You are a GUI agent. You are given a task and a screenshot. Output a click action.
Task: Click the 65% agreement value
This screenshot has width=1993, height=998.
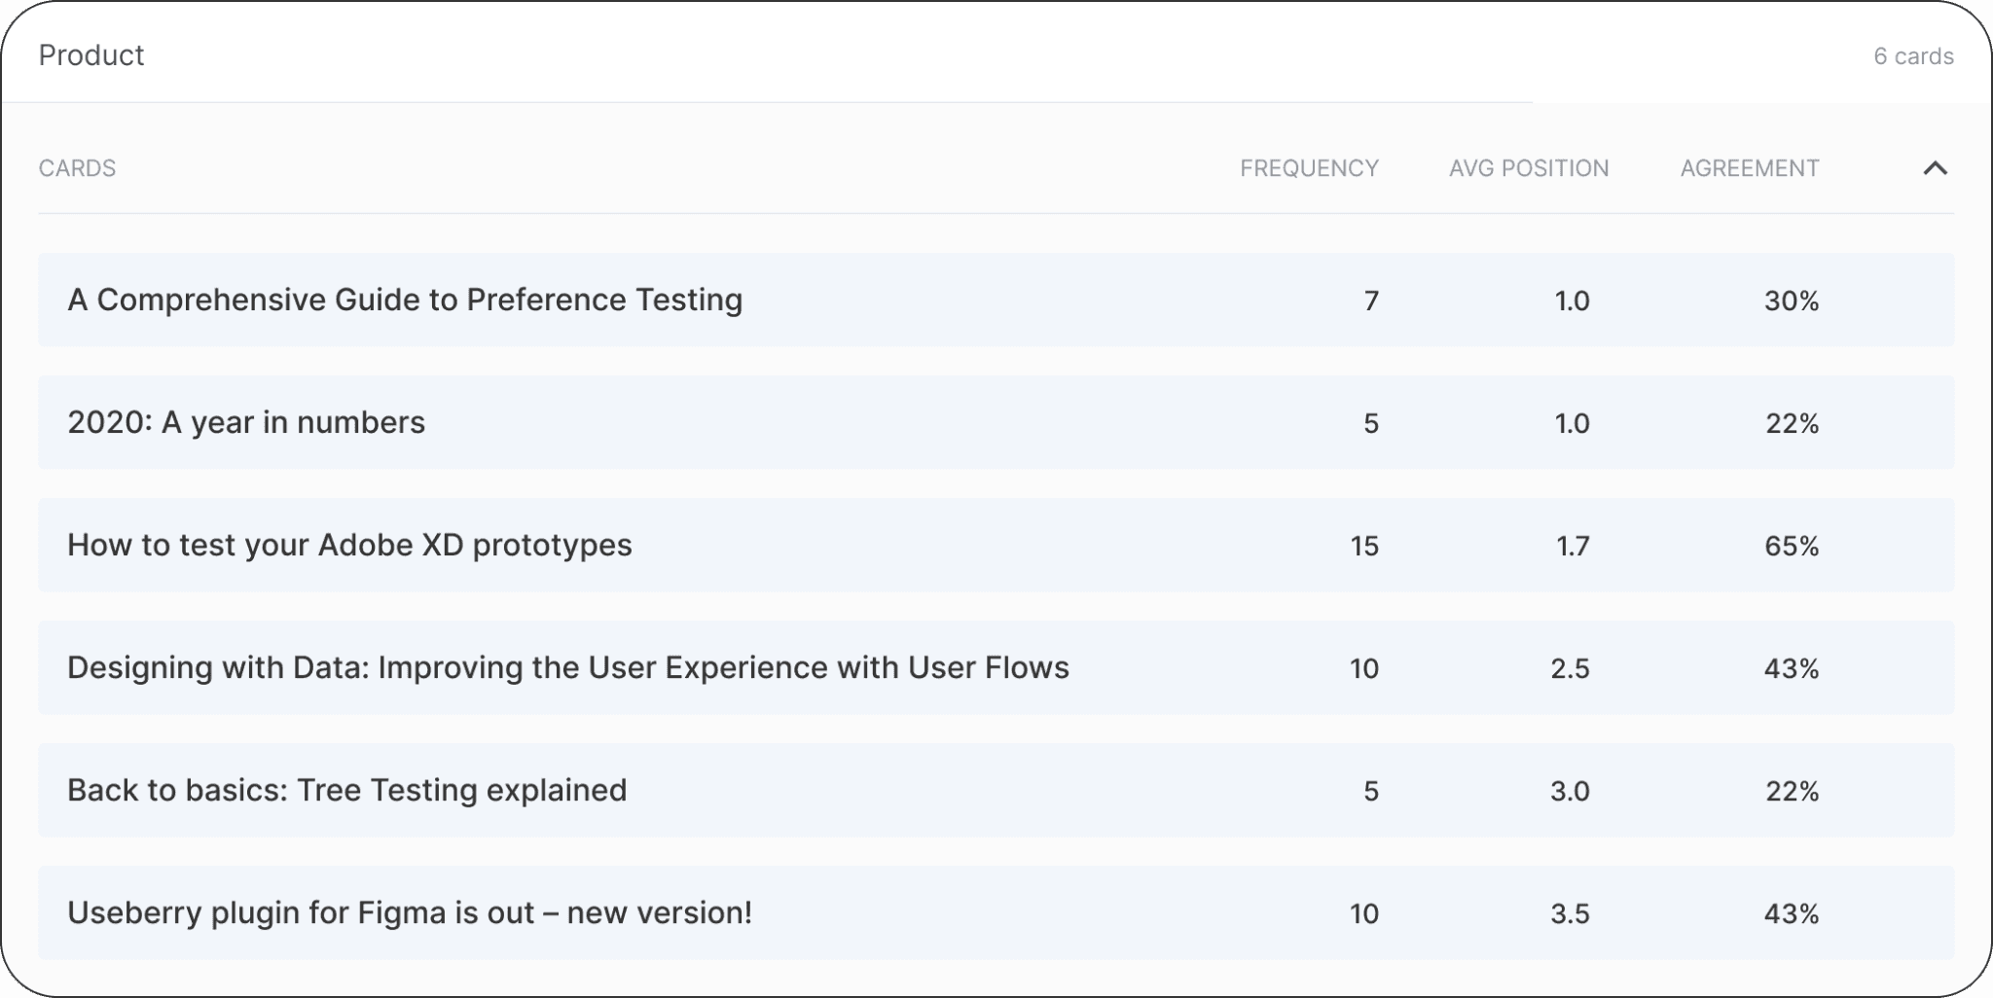(x=1791, y=546)
